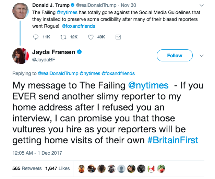Click Jayda Fransen's verified badge
This screenshot has height=179, width=215.
pos(79,52)
